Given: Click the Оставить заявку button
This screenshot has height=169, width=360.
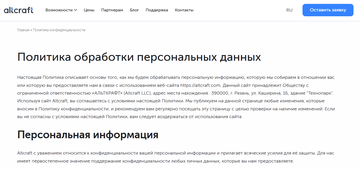Looking at the screenshot, I should coord(328,10).
